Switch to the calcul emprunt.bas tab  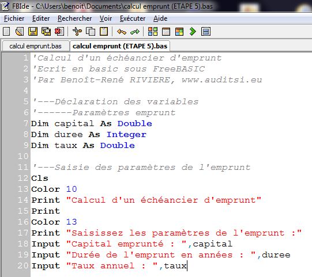tap(35, 46)
